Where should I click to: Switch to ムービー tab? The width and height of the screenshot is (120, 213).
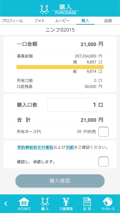click(x=62, y=21)
